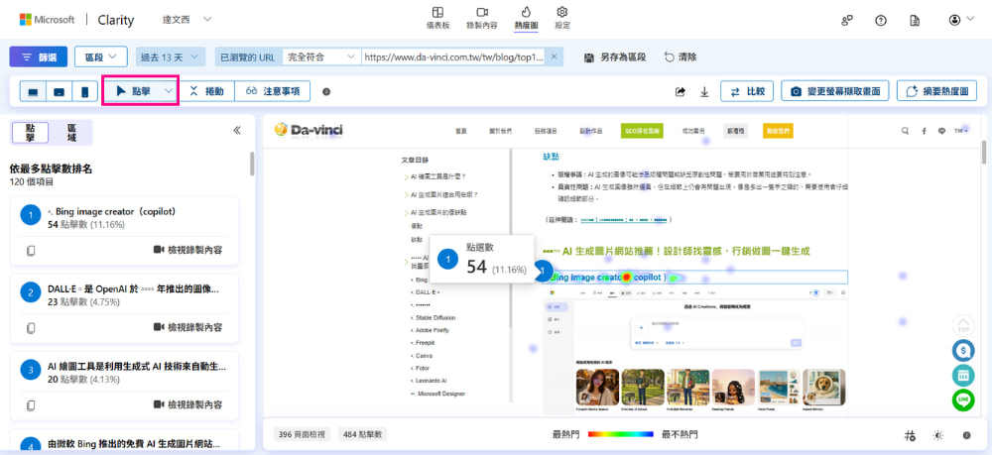Click the Microsoft Clarity logo

pyautogui.click(x=76, y=20)
